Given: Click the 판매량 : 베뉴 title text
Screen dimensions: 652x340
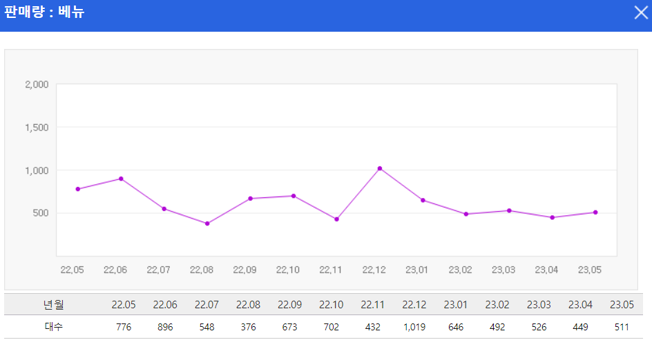Looking at the screenshot, I should [x=44, y=12].
